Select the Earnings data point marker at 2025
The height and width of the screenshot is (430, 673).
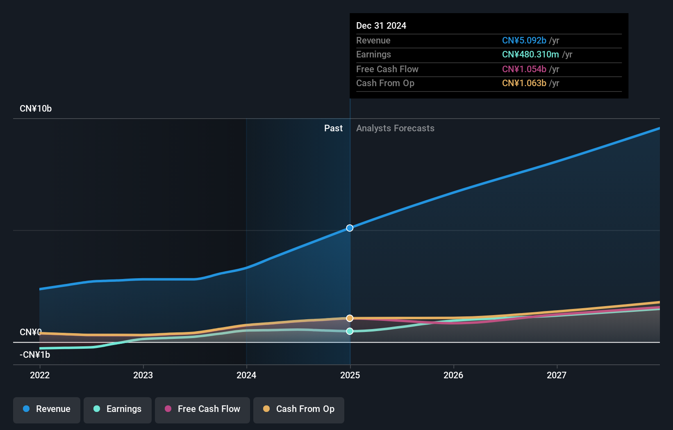[x=350, y=331]
